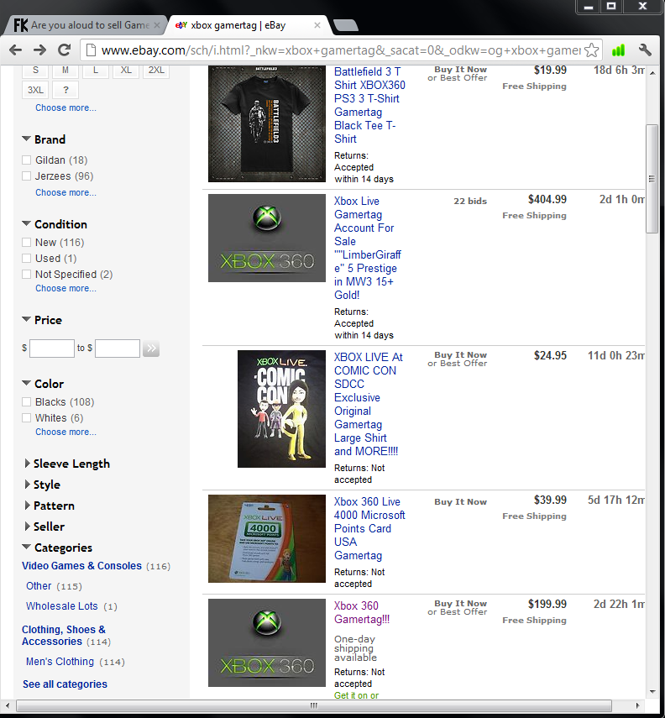Expand the Pattern filter
This screenshot has height=718, width=665.
28,506
